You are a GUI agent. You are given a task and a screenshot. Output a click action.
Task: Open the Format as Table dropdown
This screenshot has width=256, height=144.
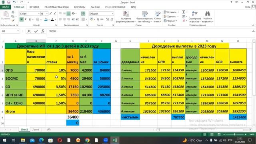pos(144,17)
